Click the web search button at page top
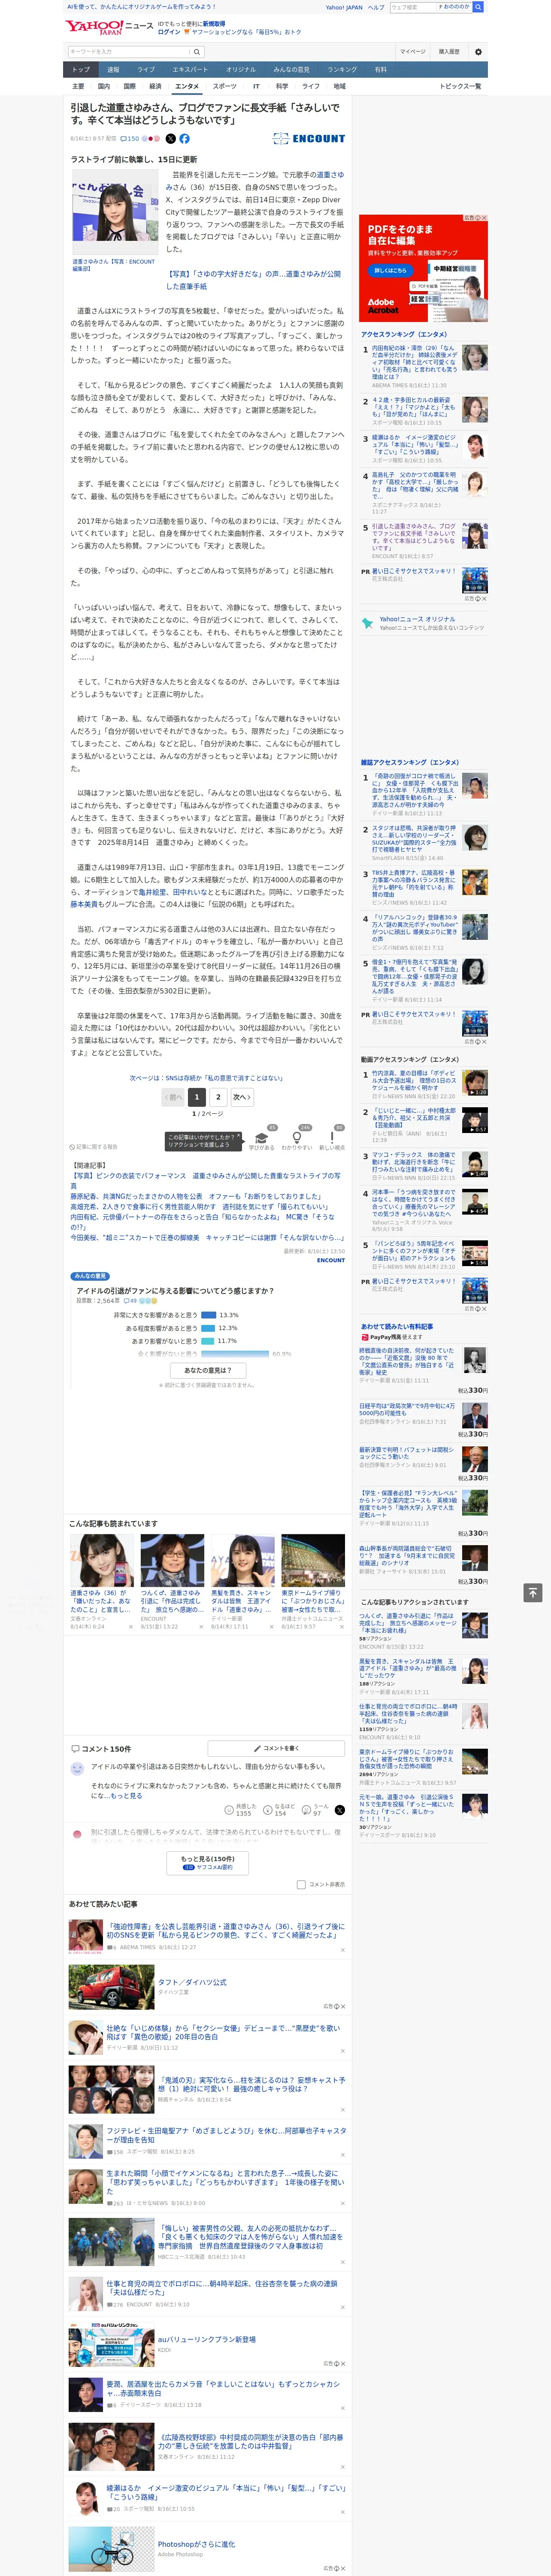551x2576 pixels. (478, 7)
